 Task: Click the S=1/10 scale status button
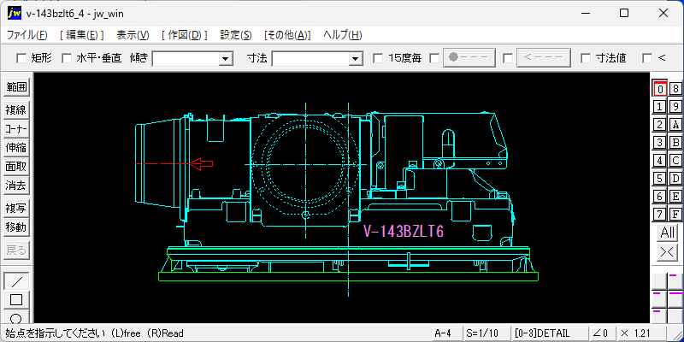click(x=486, y=333)
